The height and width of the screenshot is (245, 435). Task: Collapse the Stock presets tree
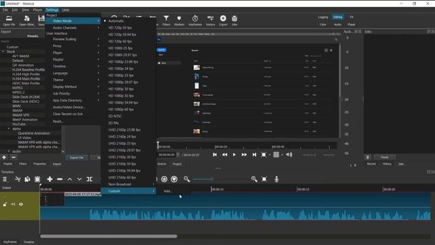(3, 52)
